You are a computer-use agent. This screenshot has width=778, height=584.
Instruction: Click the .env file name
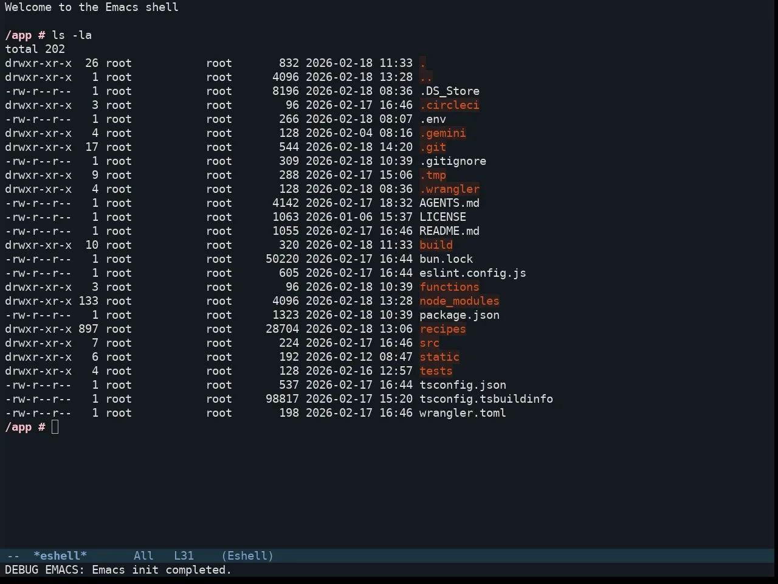coord(433,119)
